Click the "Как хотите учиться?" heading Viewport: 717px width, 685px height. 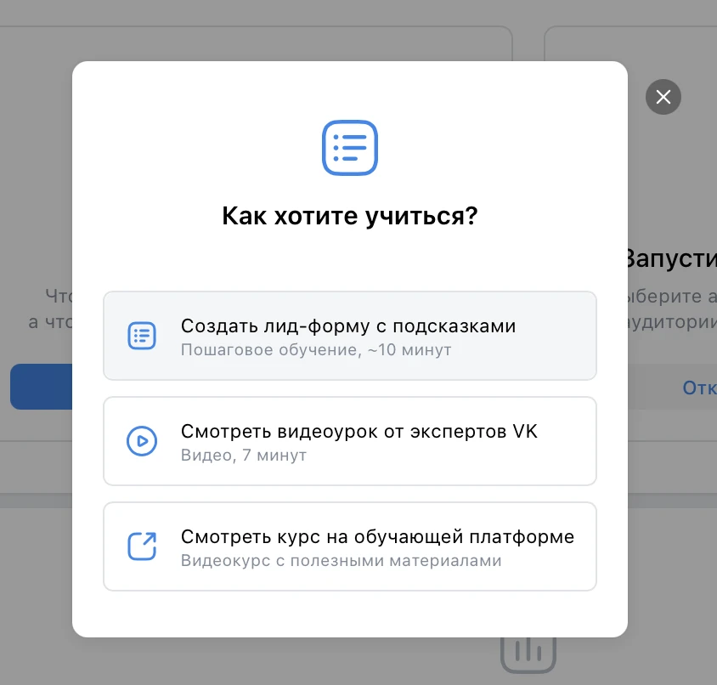[349, 216]
